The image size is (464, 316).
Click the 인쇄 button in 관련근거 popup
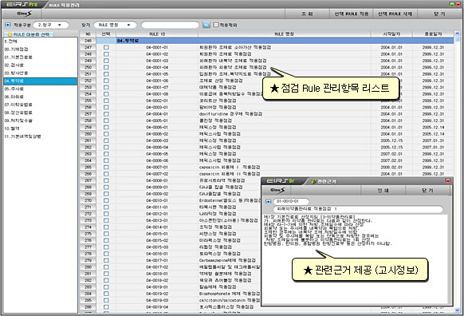383,190
